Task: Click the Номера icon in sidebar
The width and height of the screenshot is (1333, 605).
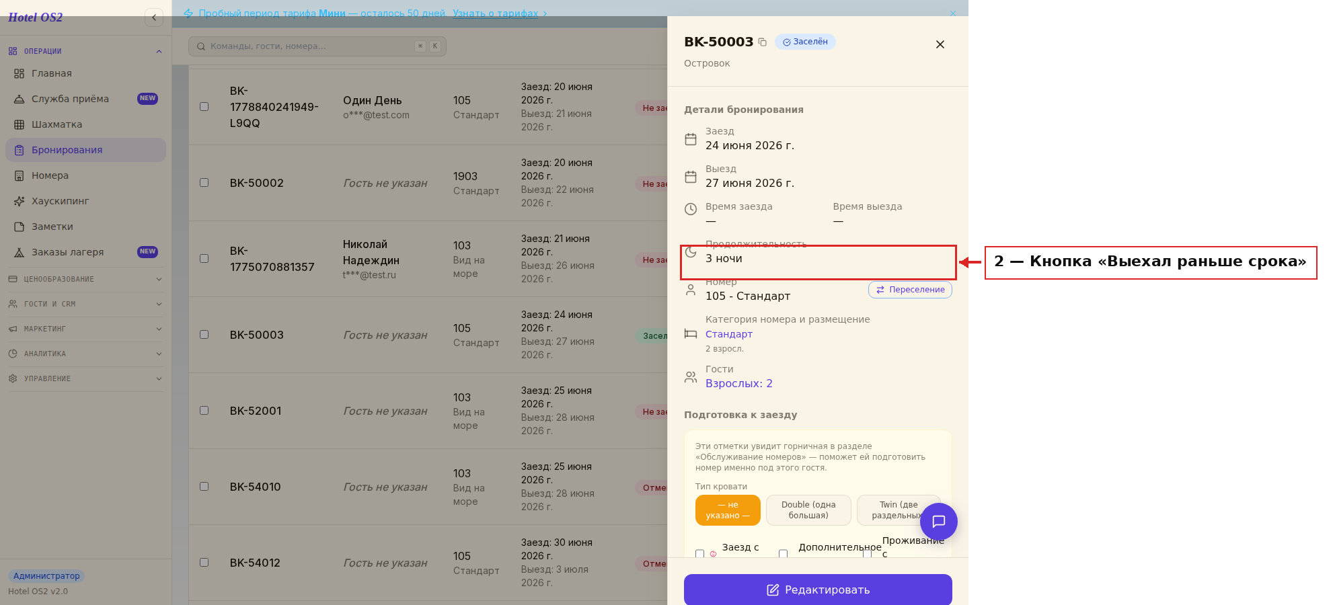Action: [20, 175]
